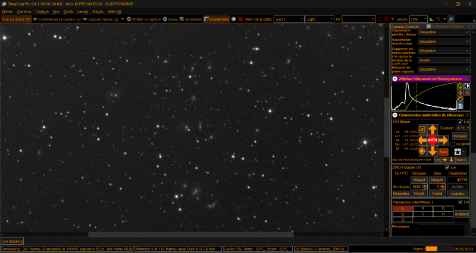
Task: Slew the mount up with the up arrow
Action: (x=433, y=129)
